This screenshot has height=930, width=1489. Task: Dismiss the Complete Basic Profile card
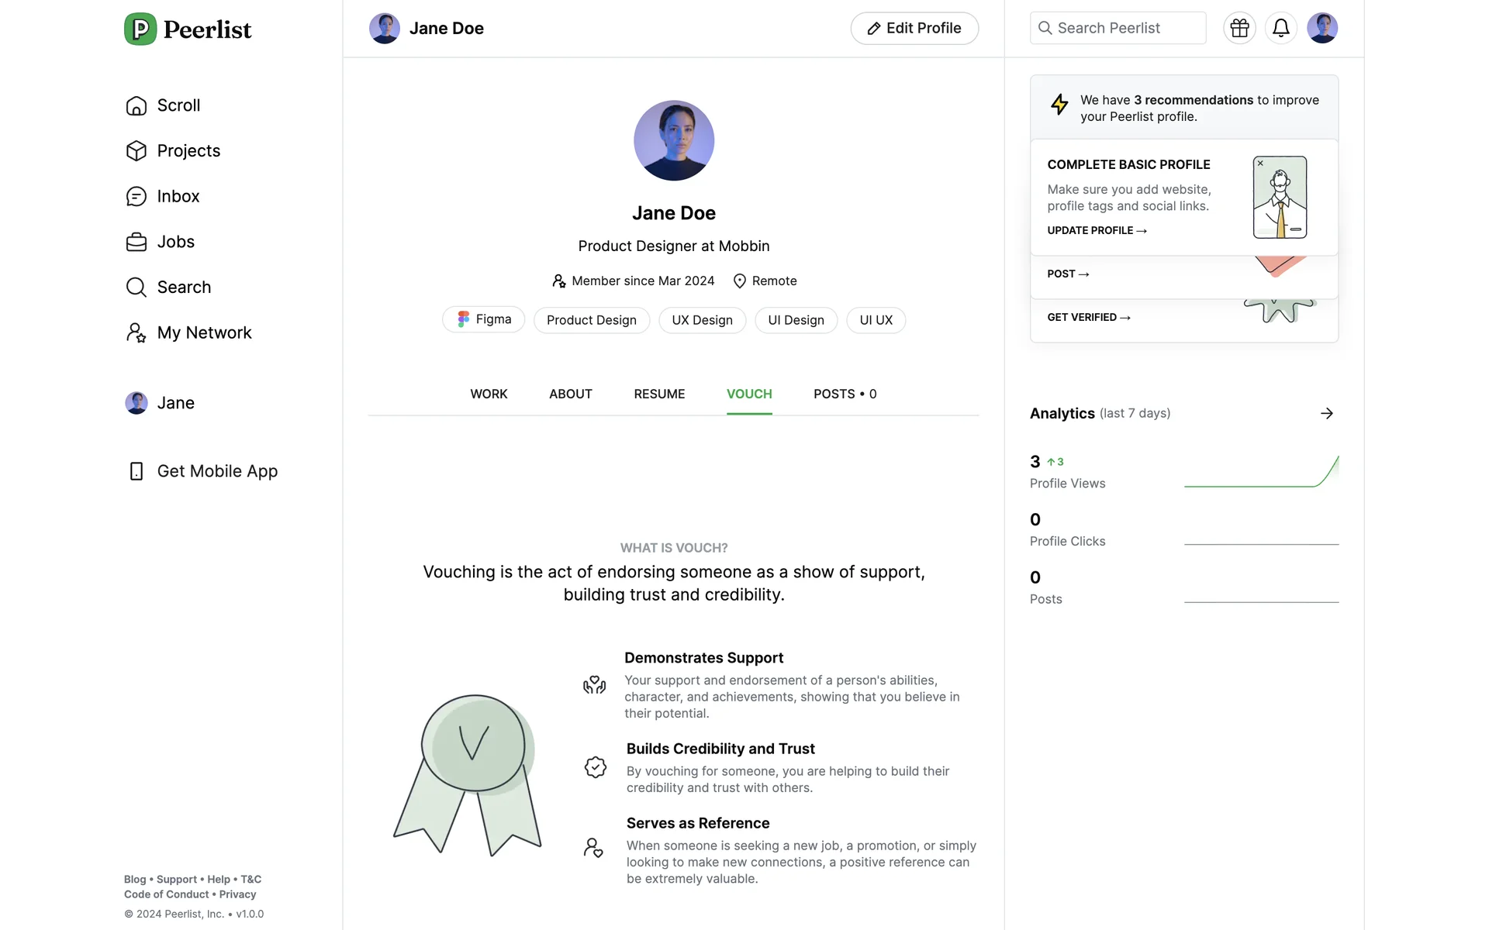point(1260,164)
